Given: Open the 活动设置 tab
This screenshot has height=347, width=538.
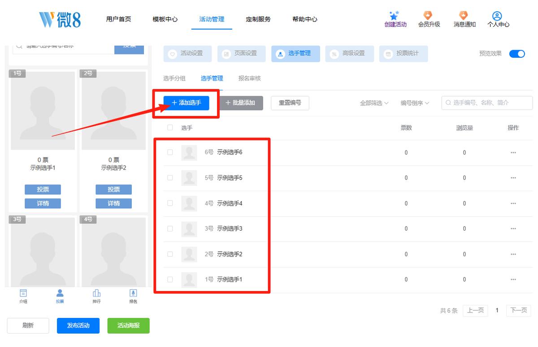Looking at the screenshot, I should (x=187, y=53).
